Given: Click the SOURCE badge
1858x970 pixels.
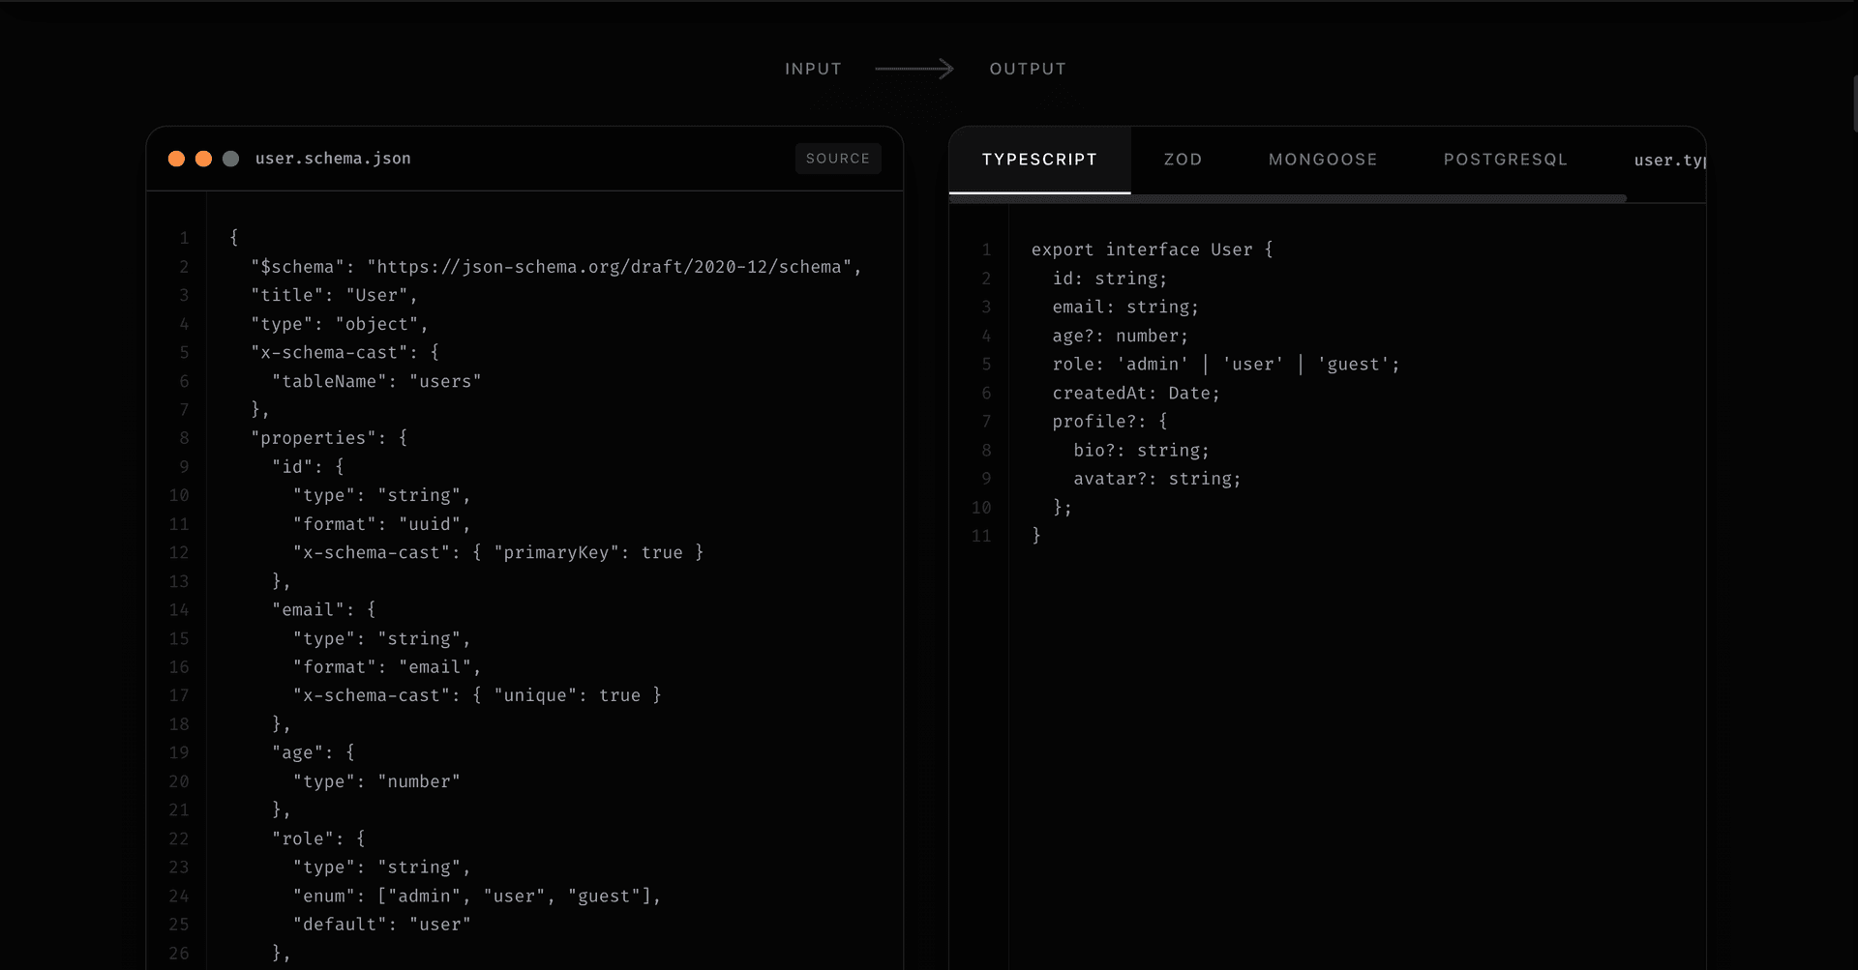Looking at the screenshot, I should (838, 159).
